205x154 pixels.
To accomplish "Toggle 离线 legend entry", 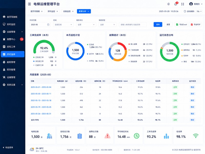I will tap(191, 62).
